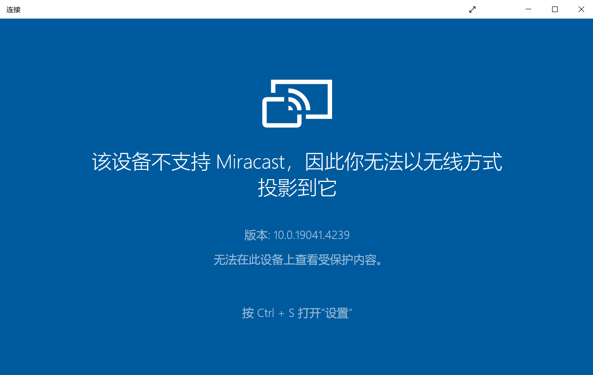Click the Miracast not supported heading text
The image size is (593, 375).
[297, 175]
